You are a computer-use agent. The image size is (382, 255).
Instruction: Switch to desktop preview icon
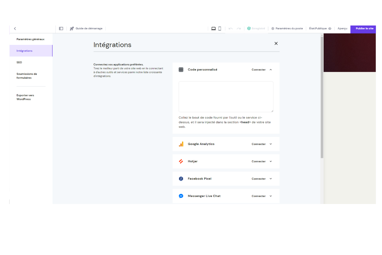tap(214, 29)
